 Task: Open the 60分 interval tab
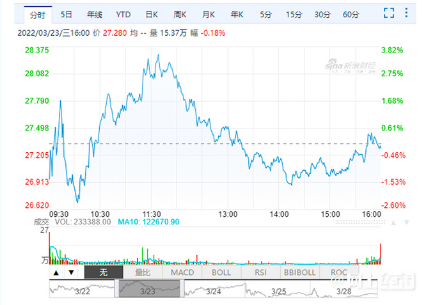click(351, 15)
